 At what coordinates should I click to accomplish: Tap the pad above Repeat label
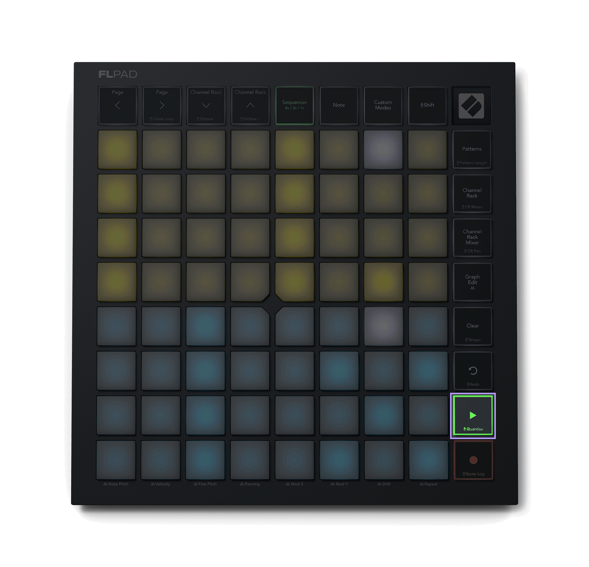(x=428, y=460)
